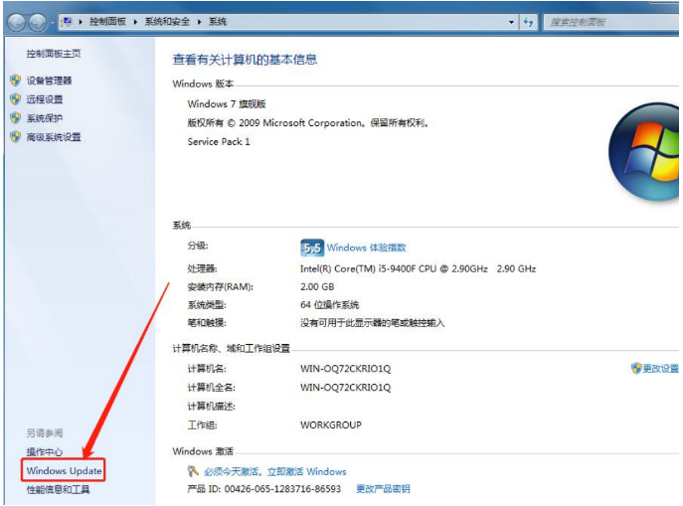Click the computer name WIN-OQ72CKRIO1Q beside 计算机名
Screen dimensions: 683x506
coord(345,369)
